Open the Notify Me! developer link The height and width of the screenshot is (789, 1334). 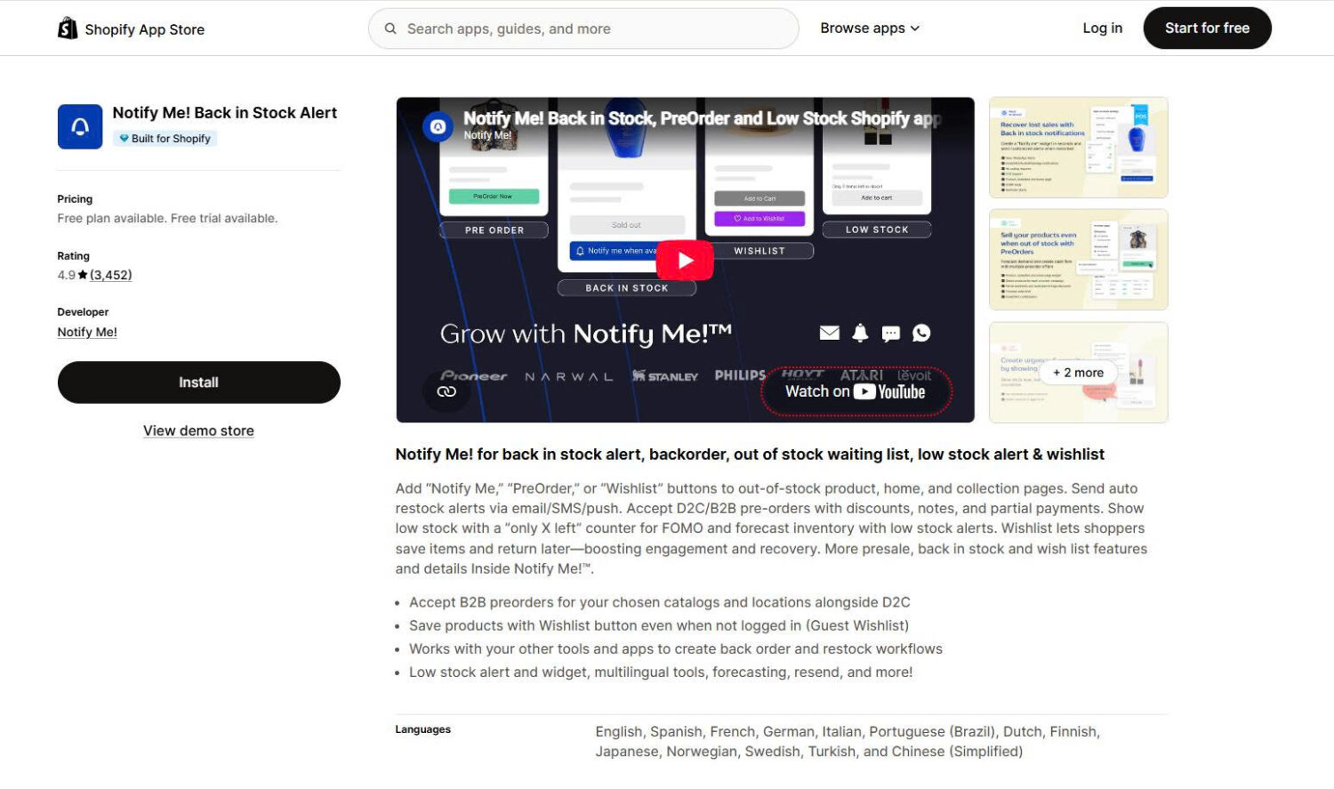[87, 332]
